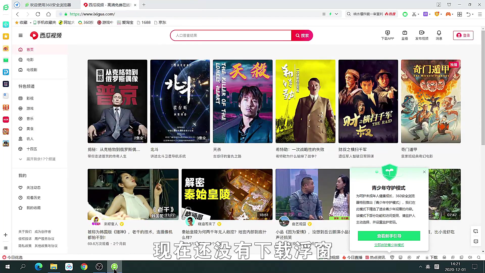This screenshot has width=485, height=273.
Task: Open Weibo icon in browser sidebar
Action: (x=6, y=48)
